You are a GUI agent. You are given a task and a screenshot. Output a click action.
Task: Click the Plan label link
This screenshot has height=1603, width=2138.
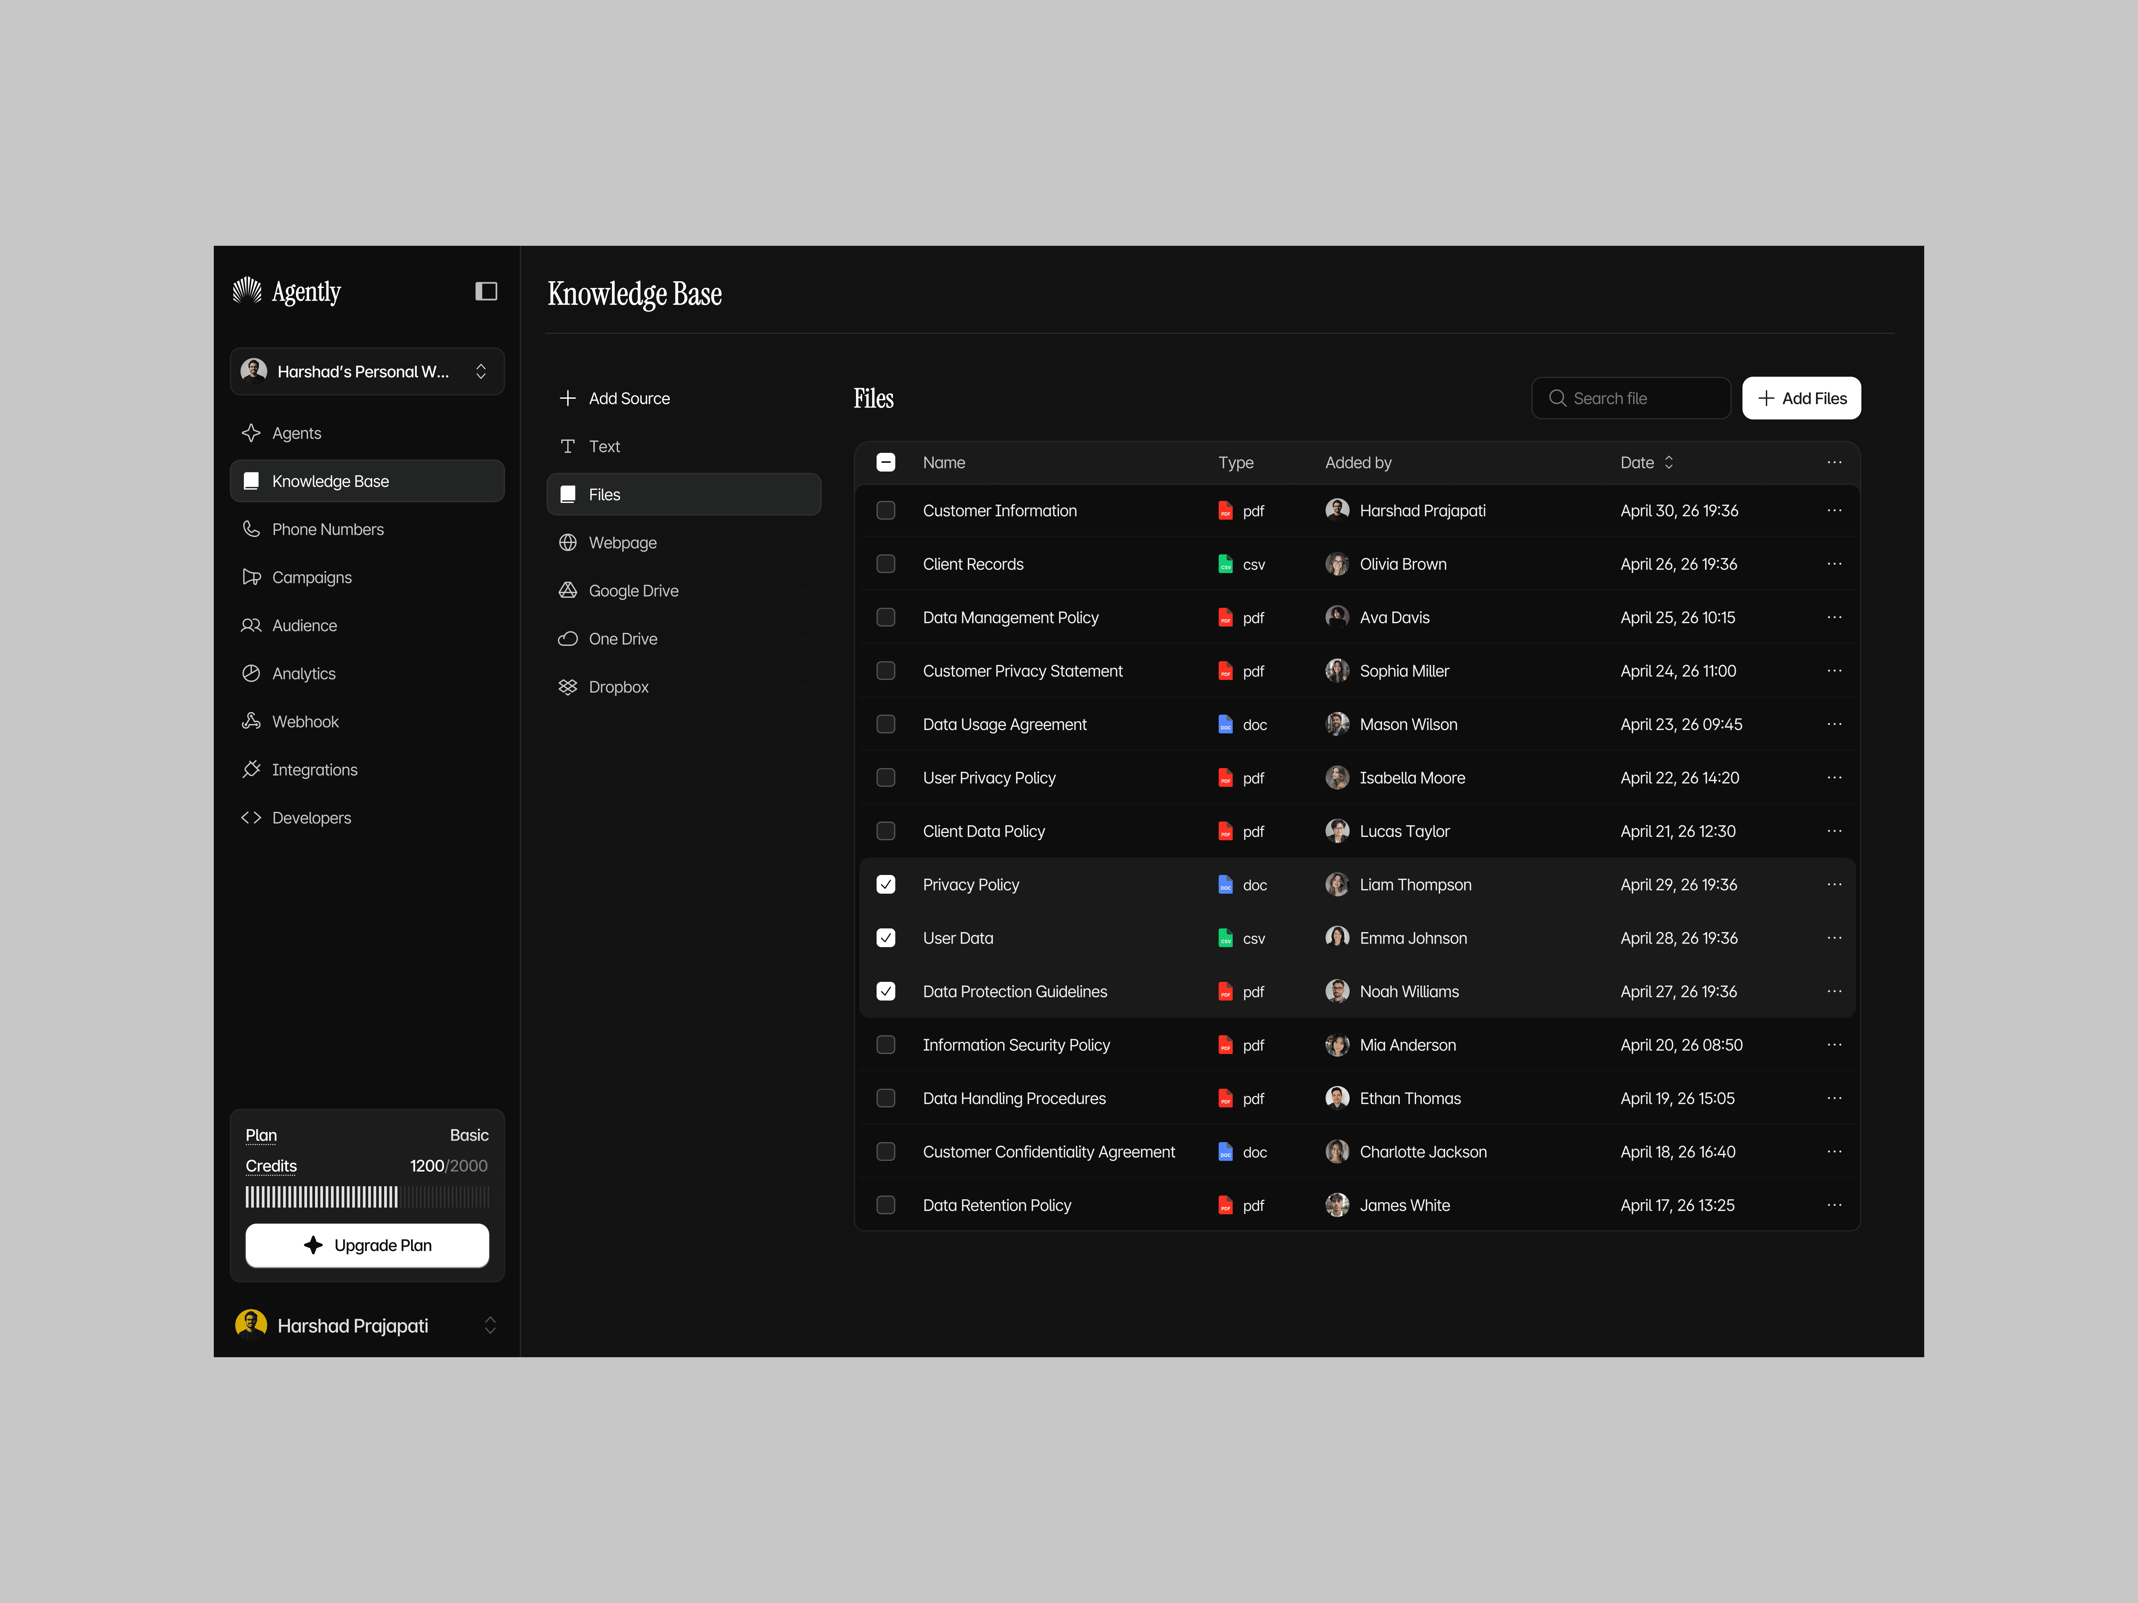[261, 1135]
